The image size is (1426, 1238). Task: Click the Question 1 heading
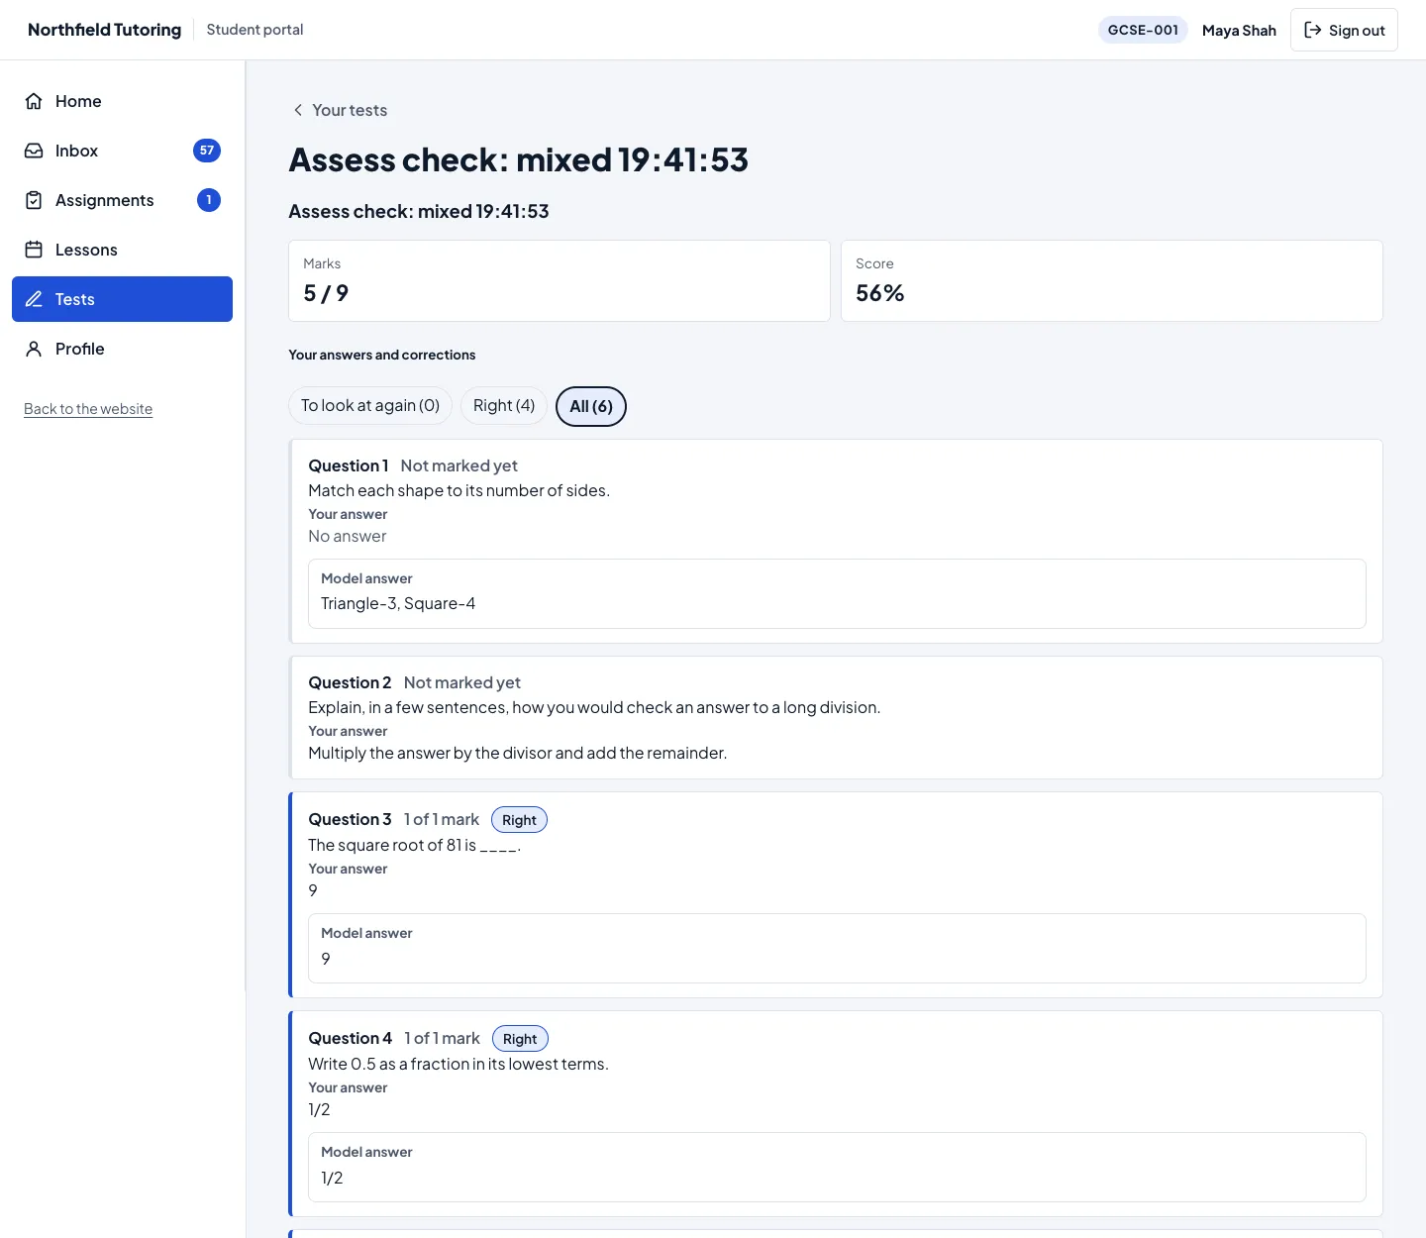pyautogui.click(x=349, y=465)
